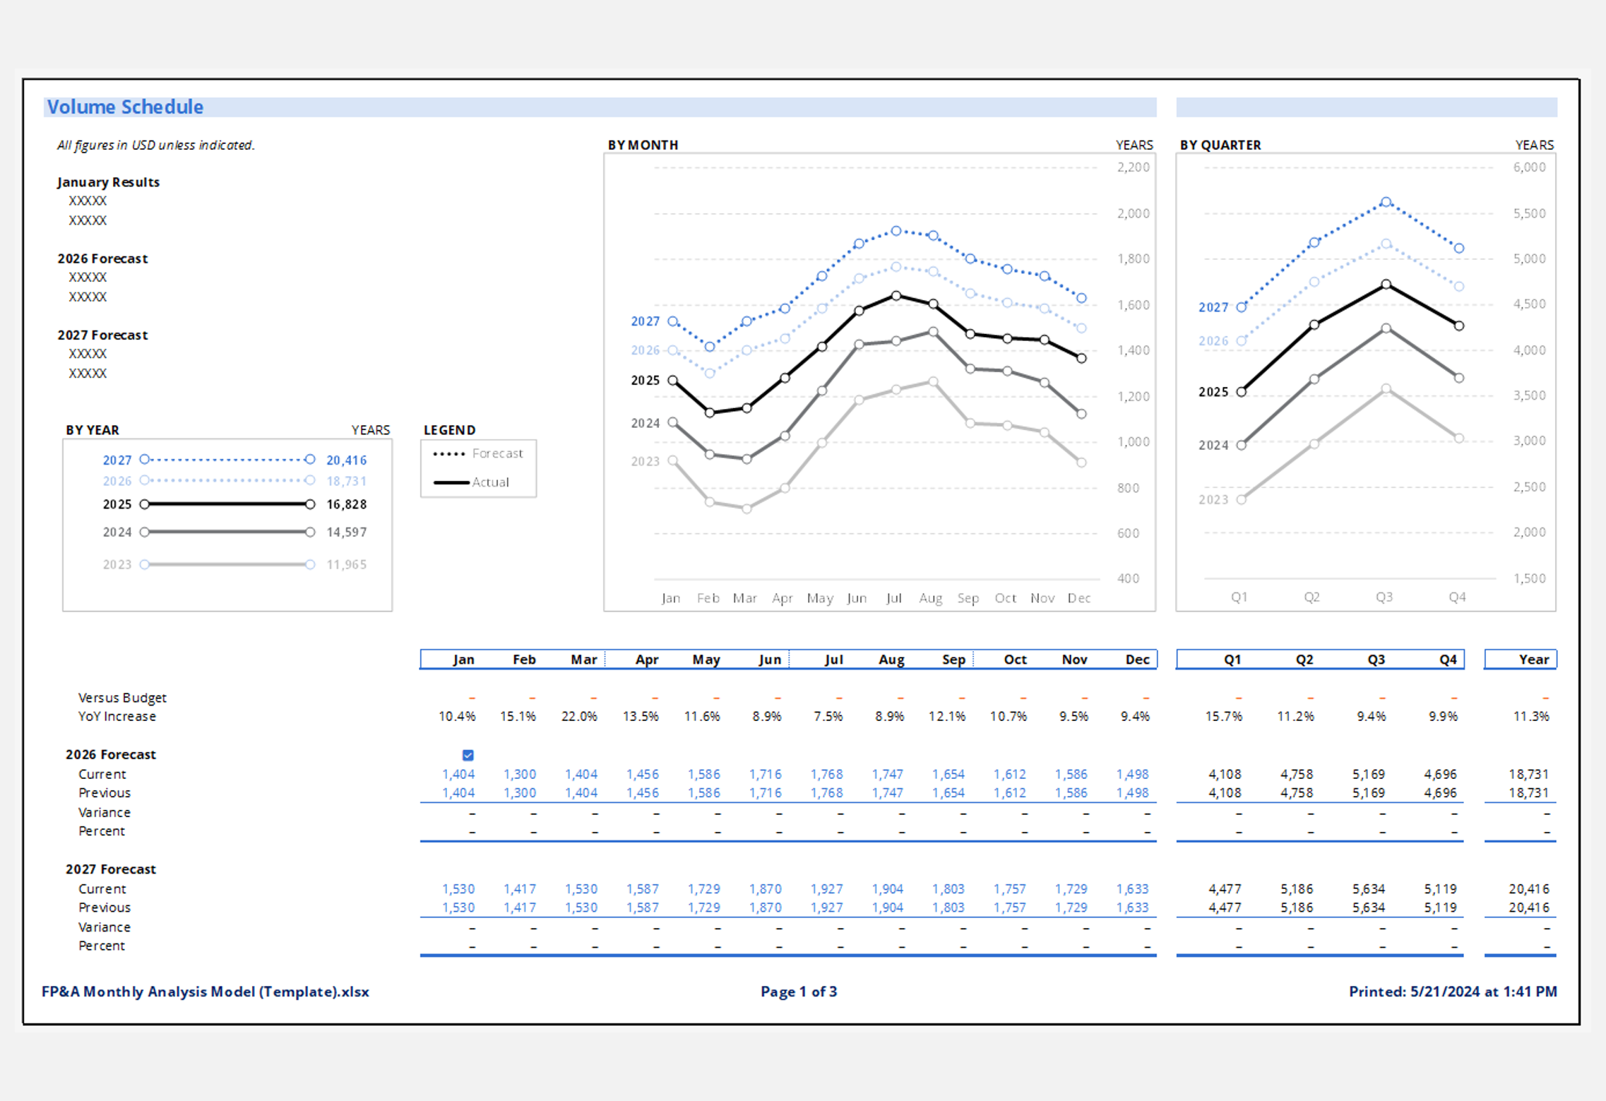1606x1101 pixels.
Task: Select the Year column header
Action: [x=1533, y=660]
